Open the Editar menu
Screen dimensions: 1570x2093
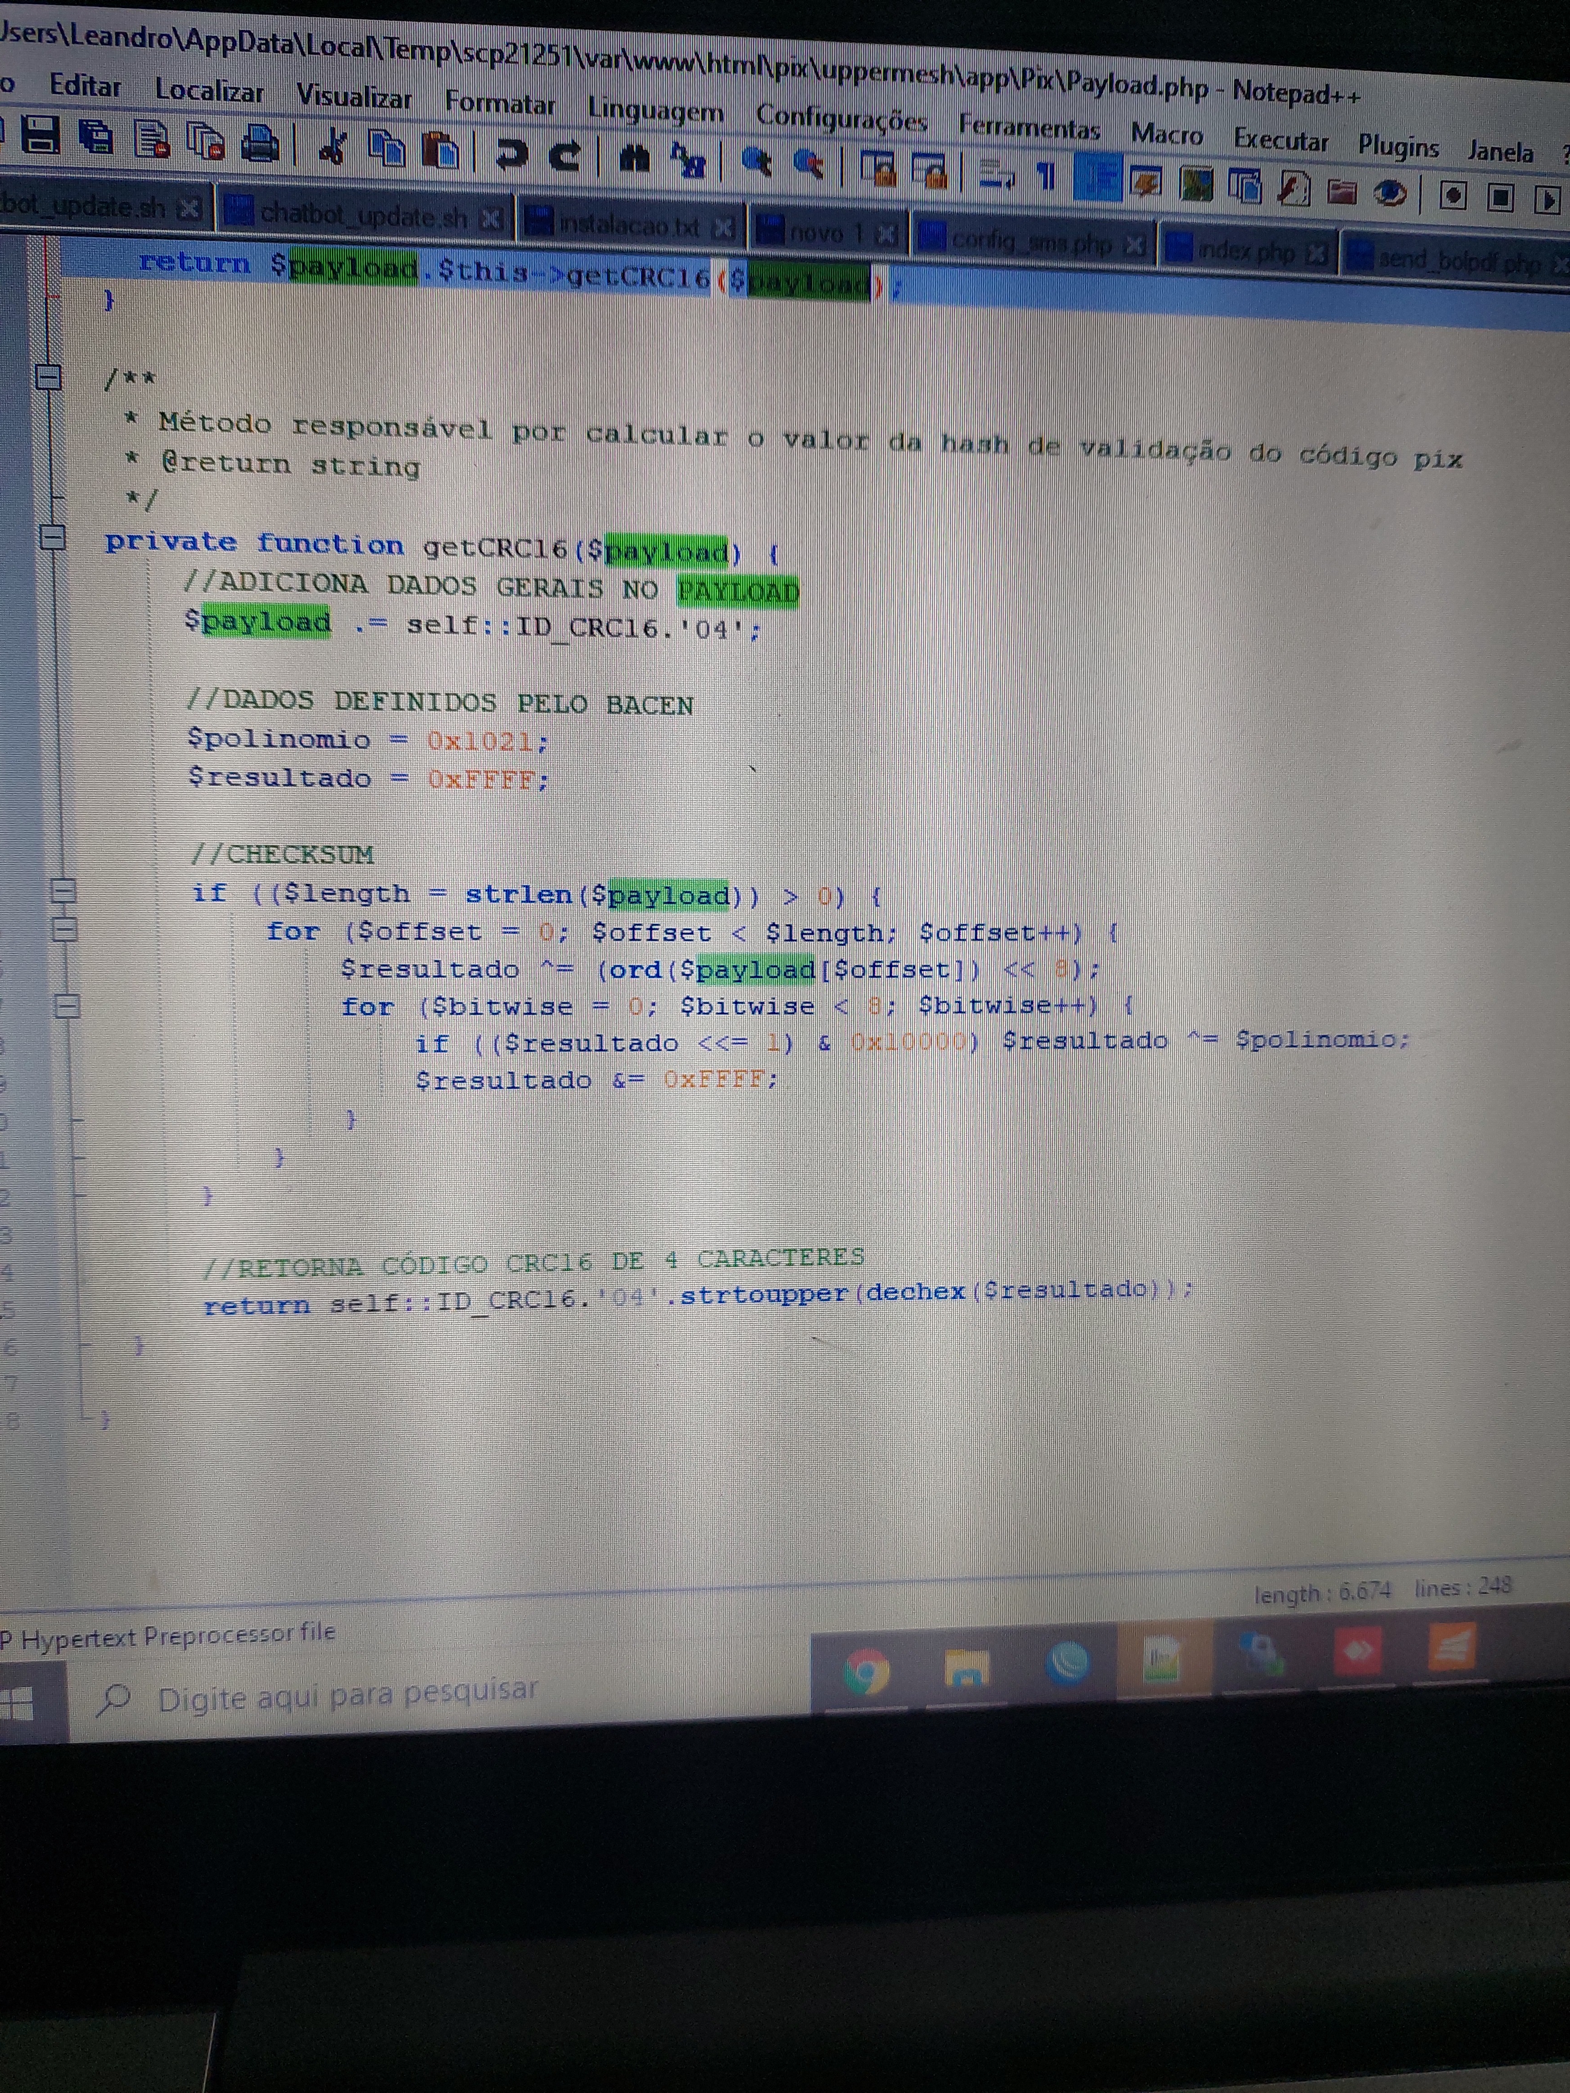tap(85, 86)
